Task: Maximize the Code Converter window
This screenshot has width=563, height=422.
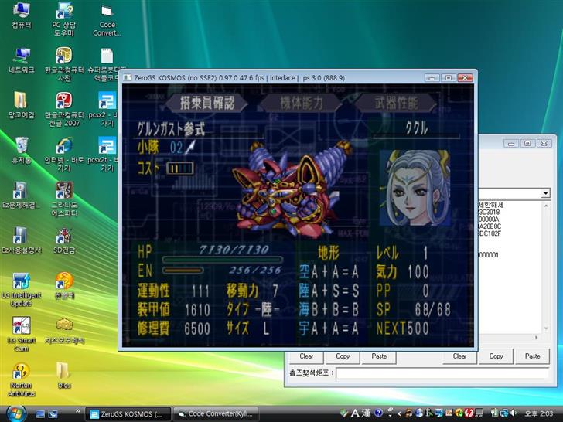Action: click(x=527, y=143)
